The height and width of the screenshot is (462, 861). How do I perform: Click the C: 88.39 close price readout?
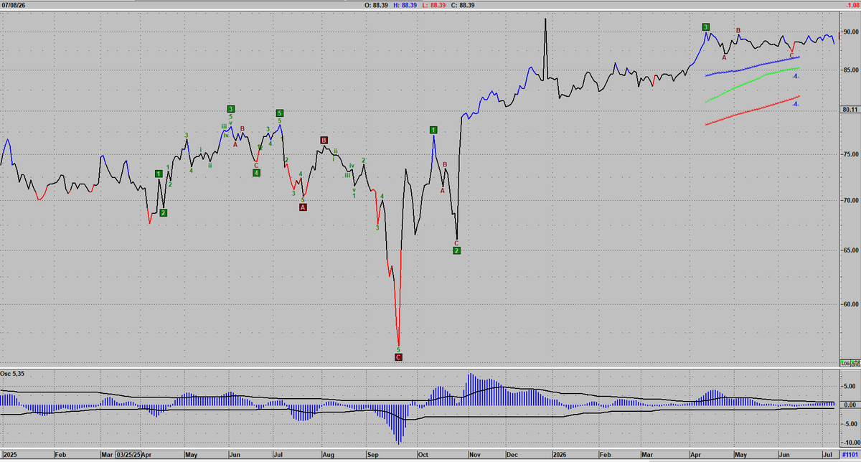click(x=463, y=5)
